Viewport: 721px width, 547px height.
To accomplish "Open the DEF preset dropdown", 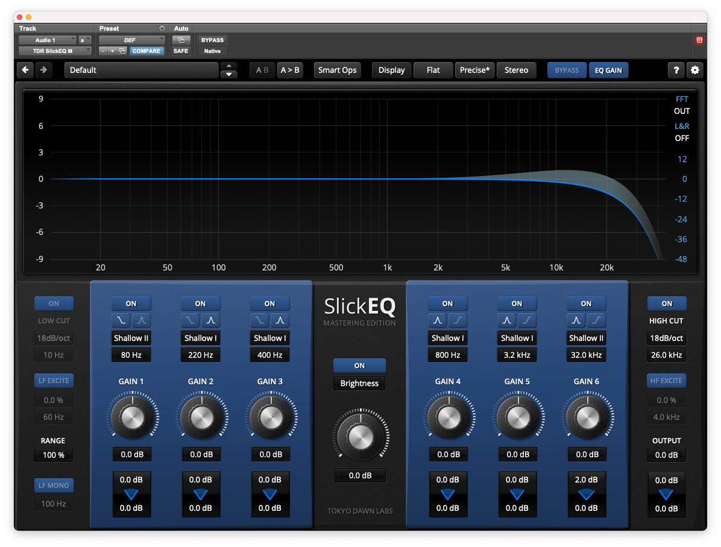I will pyautogui.click(x=131, y=40).
